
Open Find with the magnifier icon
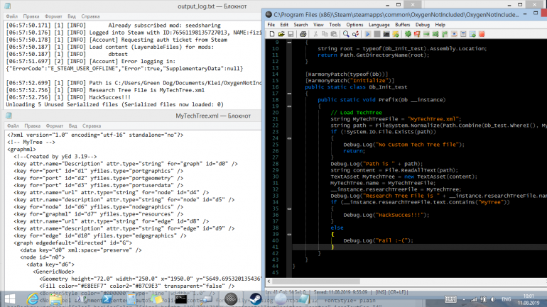346,34
